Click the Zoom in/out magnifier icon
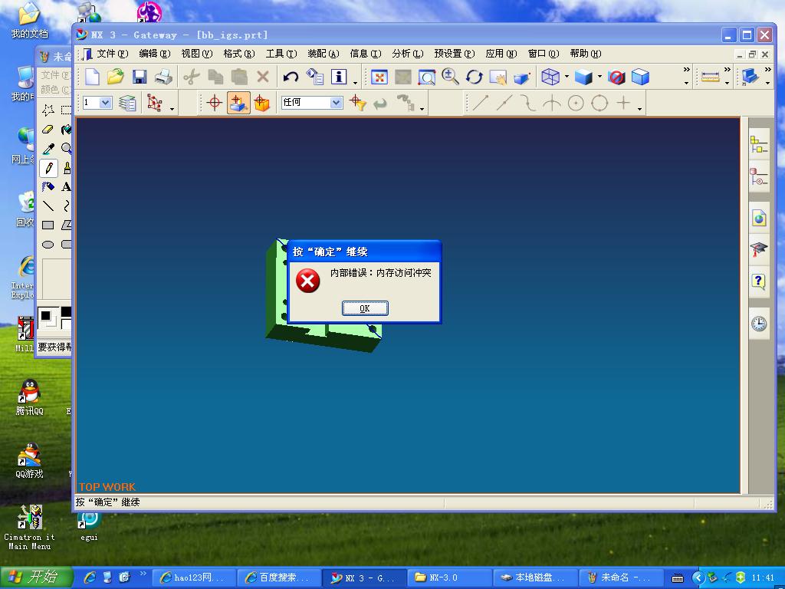785x589 pixels. (x=451, y=77)
